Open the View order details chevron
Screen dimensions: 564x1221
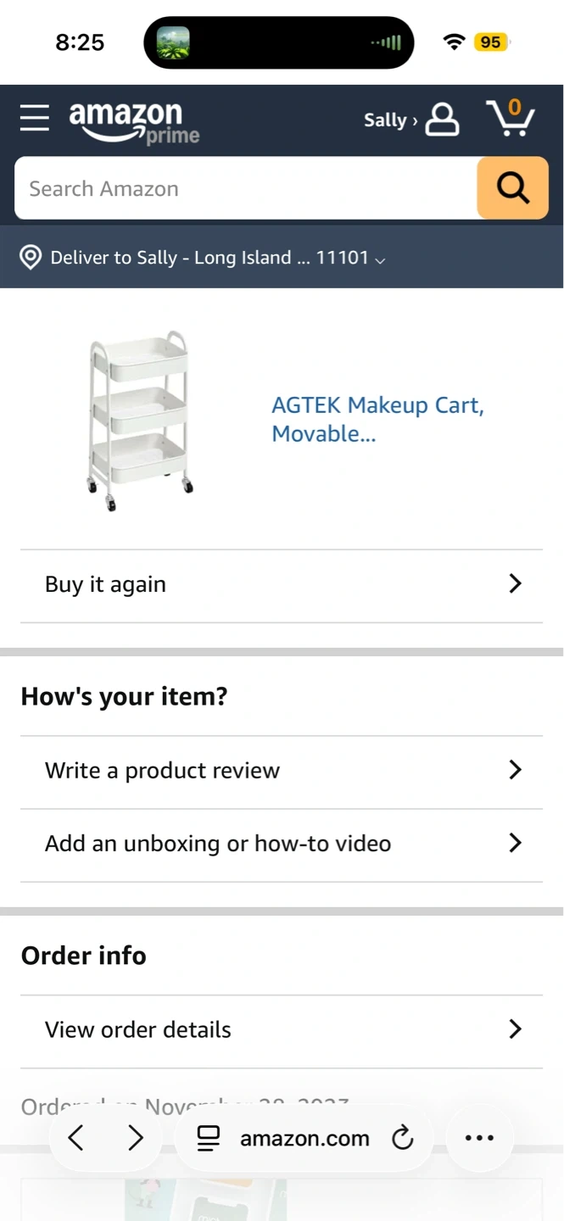515,1029
